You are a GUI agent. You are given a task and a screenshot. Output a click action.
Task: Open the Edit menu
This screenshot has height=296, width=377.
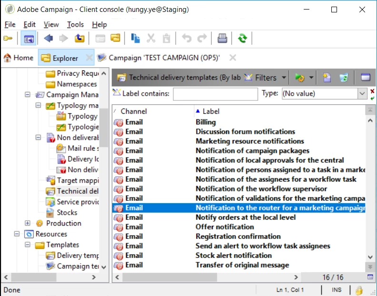[30, 25]
